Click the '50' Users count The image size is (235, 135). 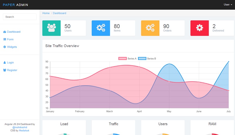68,26
